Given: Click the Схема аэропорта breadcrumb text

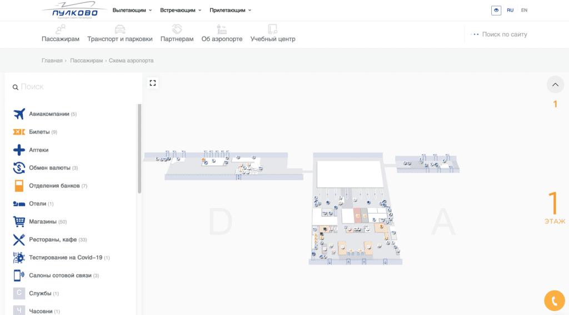Looking at the screenshot, I should click(131, 60).
